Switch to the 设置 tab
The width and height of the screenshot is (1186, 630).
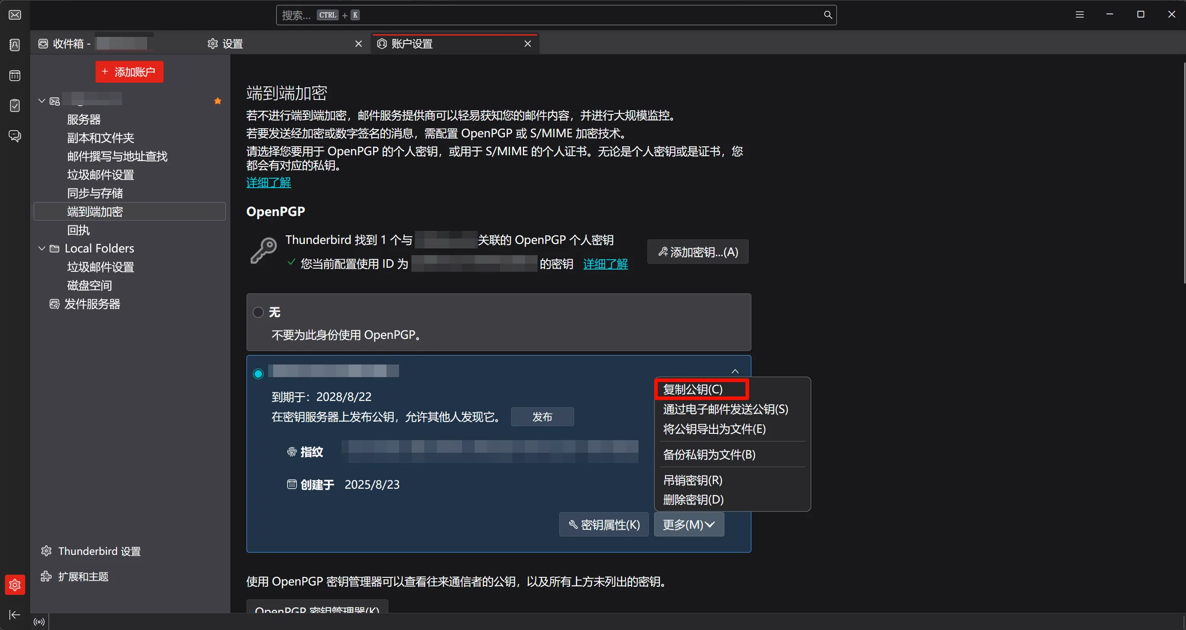point(232,43)
